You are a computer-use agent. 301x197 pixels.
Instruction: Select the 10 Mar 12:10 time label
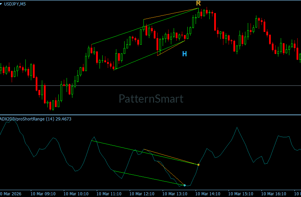click(142, 194)
